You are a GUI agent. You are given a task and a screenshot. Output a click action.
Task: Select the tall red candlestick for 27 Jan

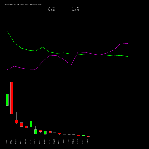pyautogui.click(x=12, y=98)
